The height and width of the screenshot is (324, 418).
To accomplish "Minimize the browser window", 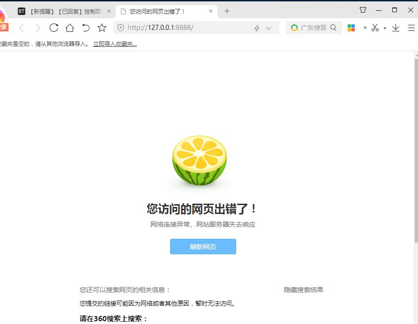I will (379, 10).
